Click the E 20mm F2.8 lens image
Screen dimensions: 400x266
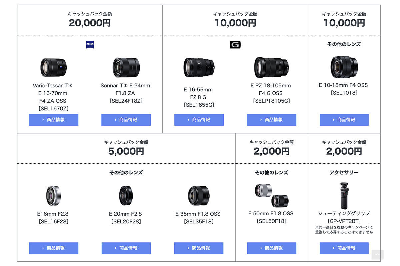126,196
